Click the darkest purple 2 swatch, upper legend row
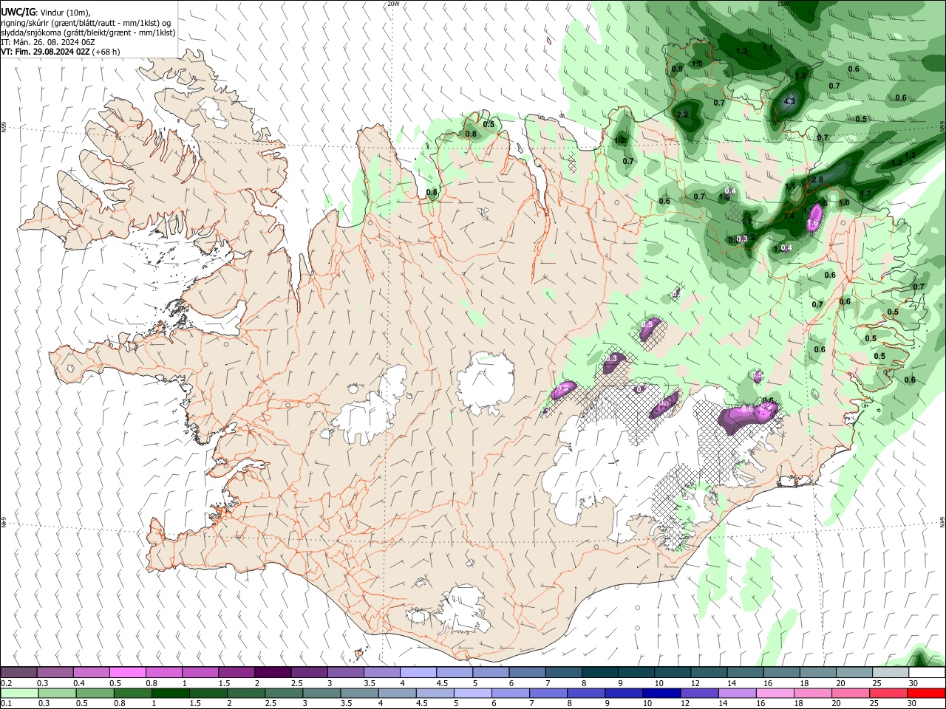This screenshot has height=709, width=946. coord(273,672)
